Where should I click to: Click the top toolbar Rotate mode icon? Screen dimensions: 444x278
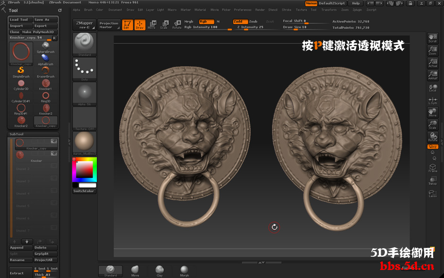[177, 25]
